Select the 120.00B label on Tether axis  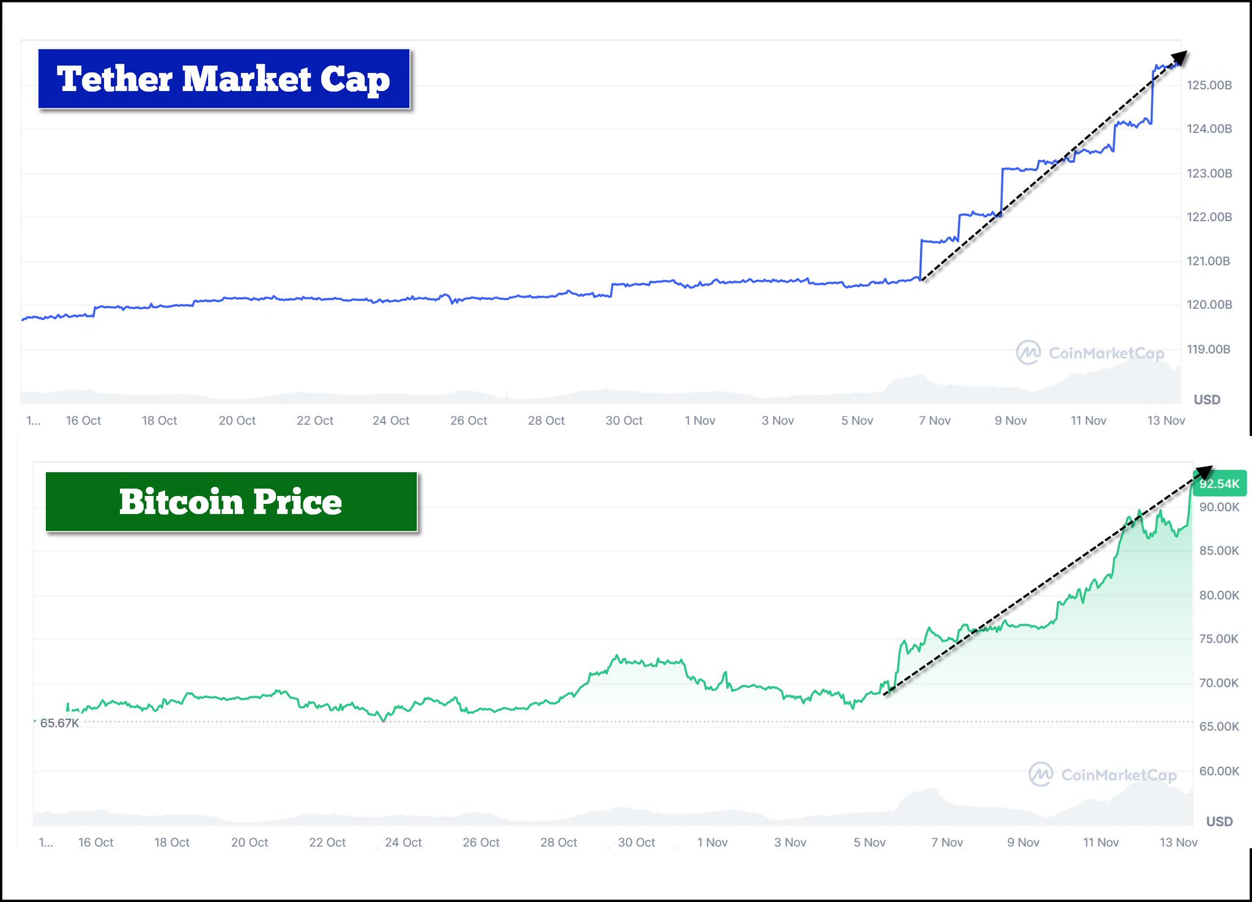[x=1209, y=305]
